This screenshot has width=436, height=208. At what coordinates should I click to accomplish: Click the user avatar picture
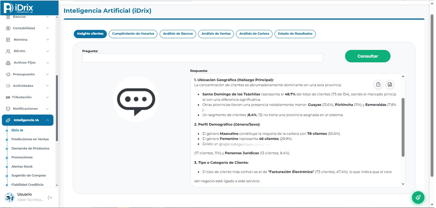click(x=10, y=197)
